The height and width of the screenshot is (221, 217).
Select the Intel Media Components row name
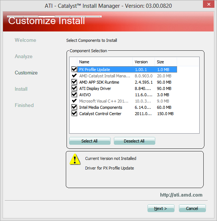tap(101, 107)
